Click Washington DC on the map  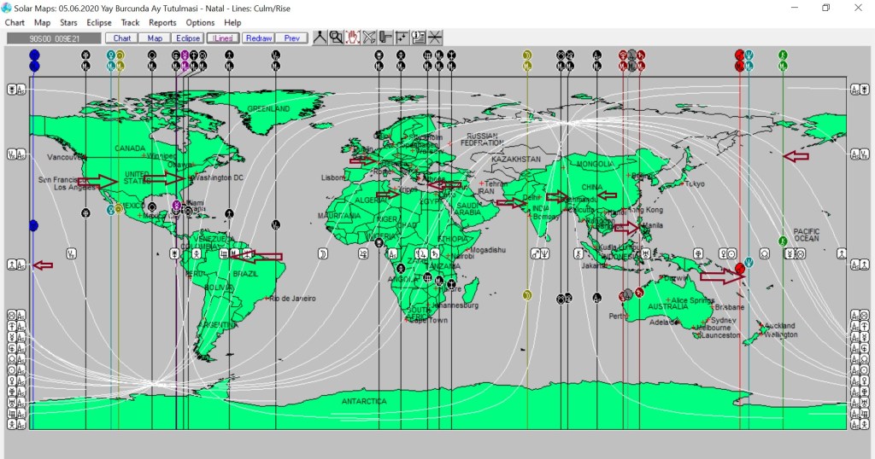tap(220, 177)
